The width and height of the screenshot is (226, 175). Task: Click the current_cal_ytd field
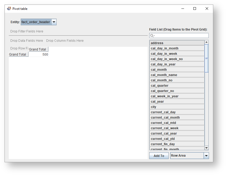[x=177, y=139]
